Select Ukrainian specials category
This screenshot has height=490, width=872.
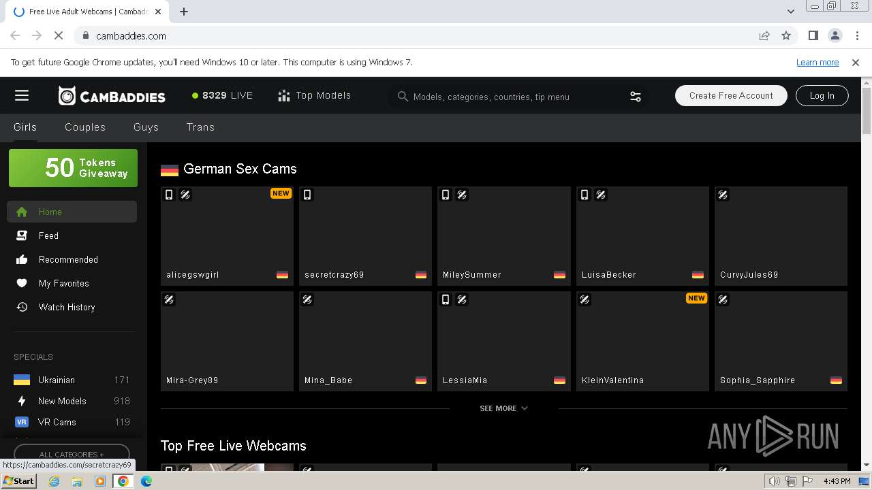[x=72, y=380]
